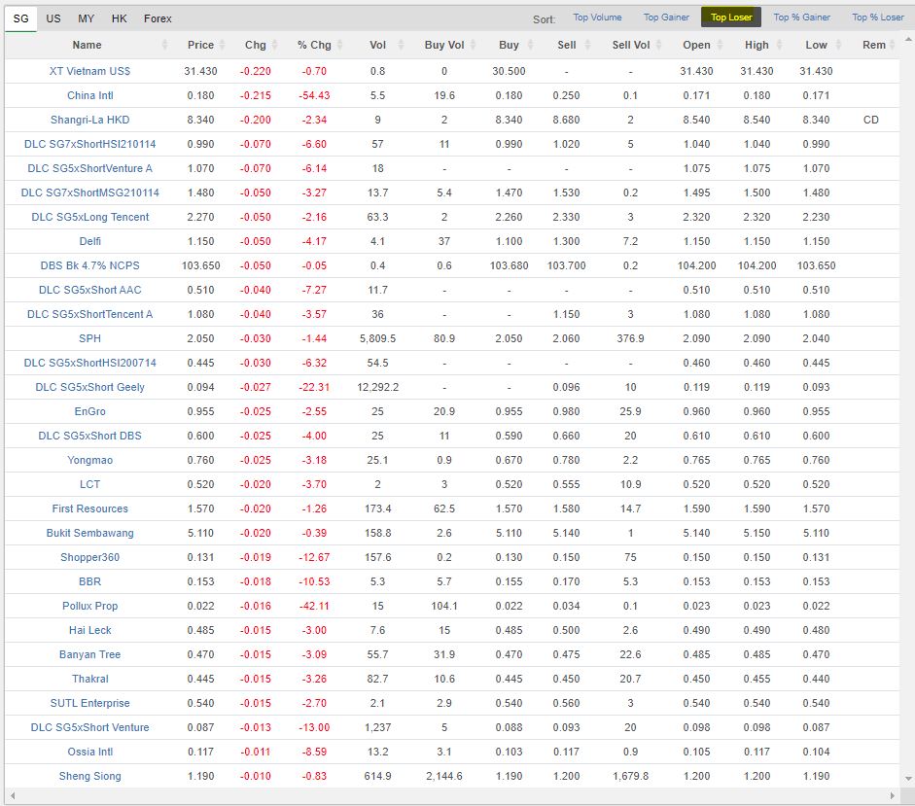Open the MY market tab
The image size is (915, 806).
86,18
